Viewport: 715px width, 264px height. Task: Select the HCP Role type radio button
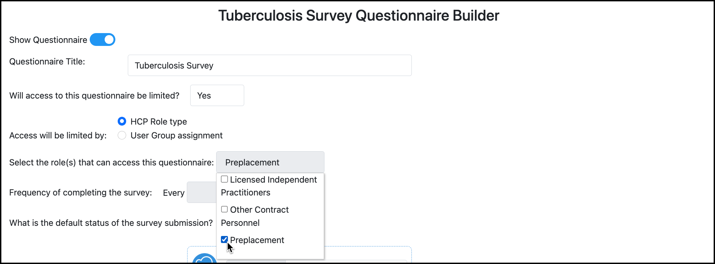(x=122, y=121)
